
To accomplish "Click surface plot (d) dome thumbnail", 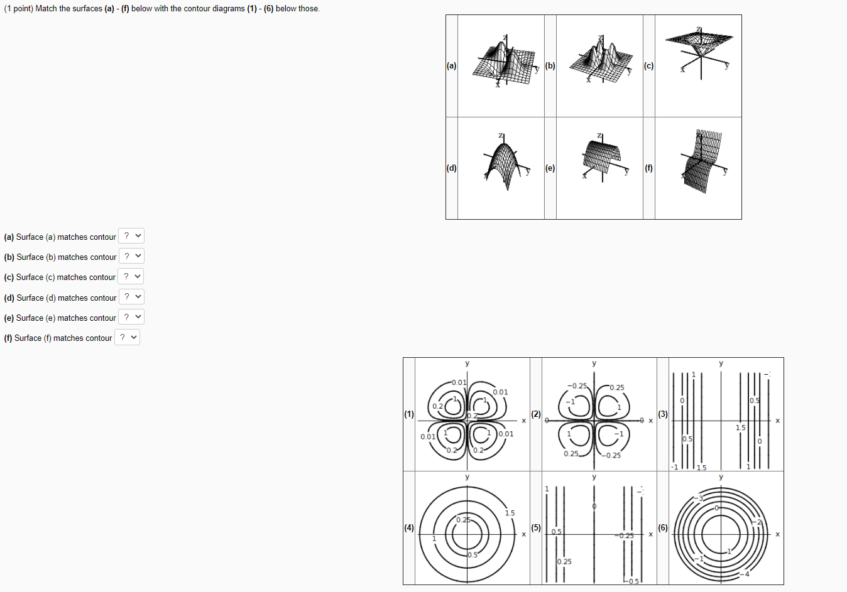I will [x=501, y=168].
